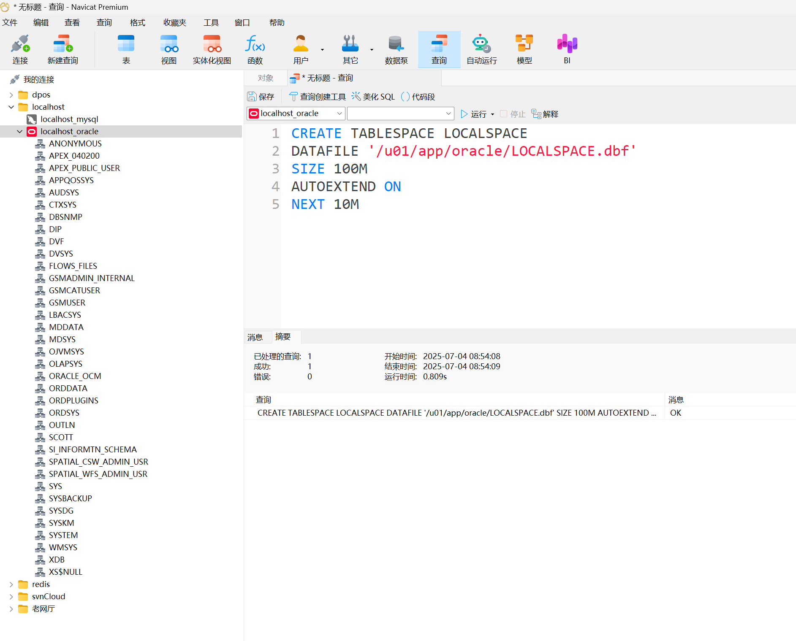796x641 pixels.
Task: Click 美化 SQL (Beautify SQL) button
Action: [x=373, y=97]
